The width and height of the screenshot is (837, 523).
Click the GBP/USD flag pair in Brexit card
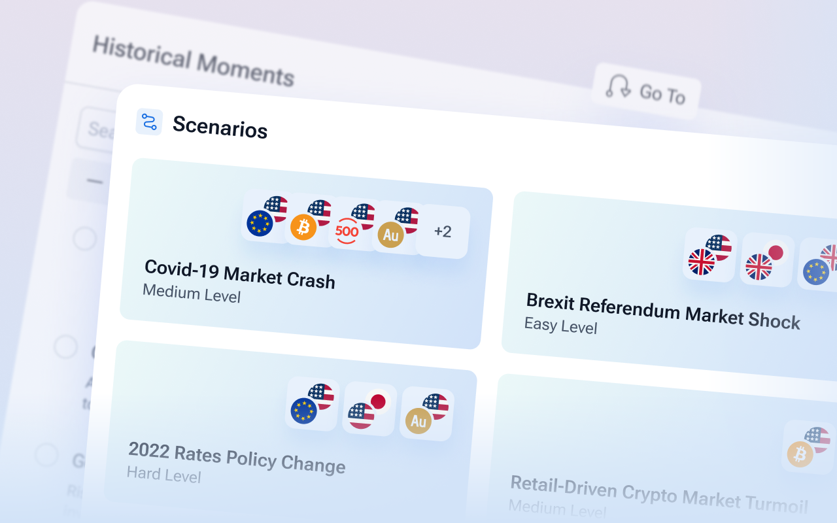click(709, 255)
